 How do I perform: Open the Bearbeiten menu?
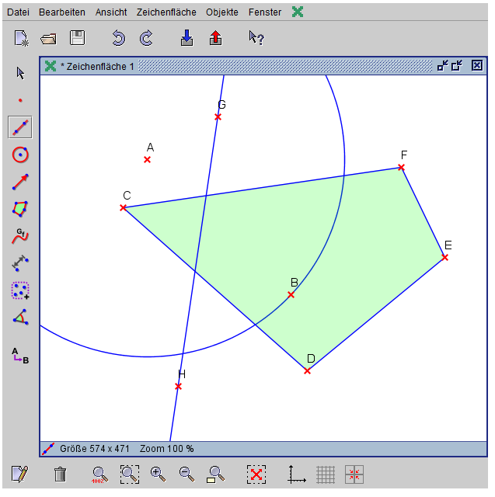(x=62, y=12)
